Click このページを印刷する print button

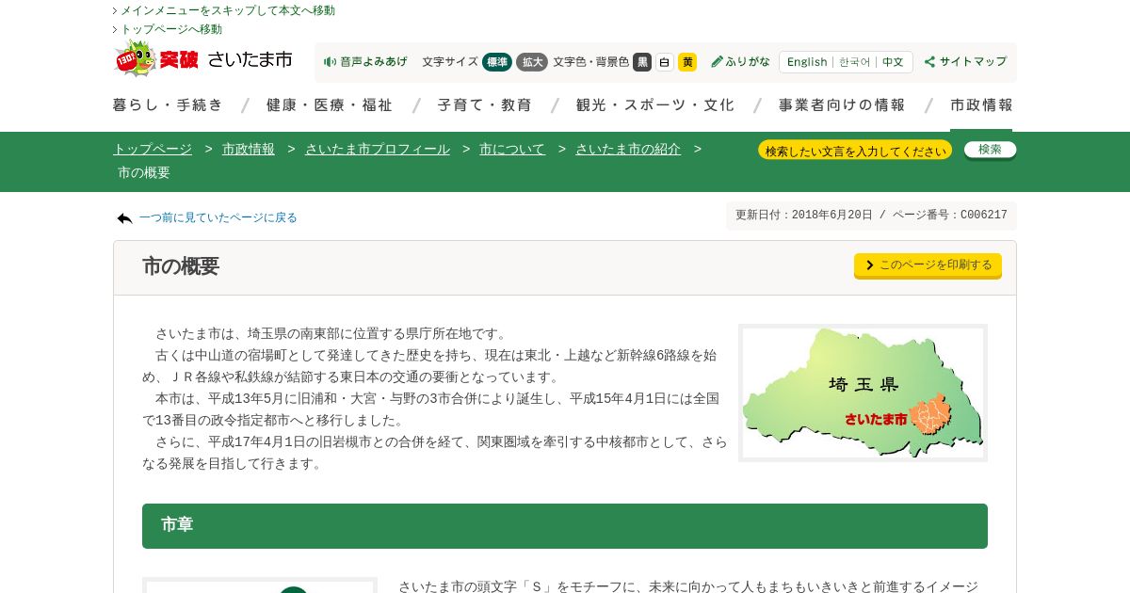point(928,265)
